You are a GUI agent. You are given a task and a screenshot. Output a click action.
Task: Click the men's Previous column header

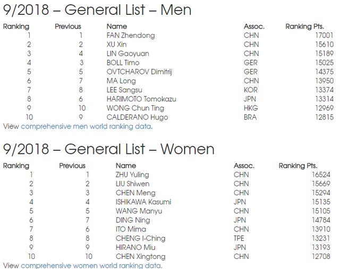(x=68, y=27)
